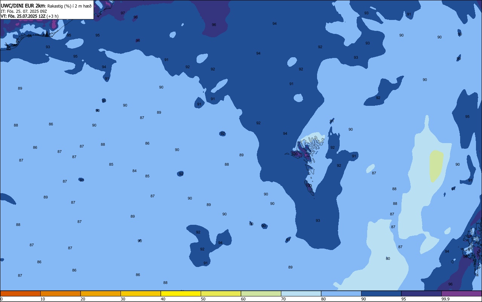482x302 pixels.
Task: Click the color bar tick label 80
Action: [x=323, y=299]
